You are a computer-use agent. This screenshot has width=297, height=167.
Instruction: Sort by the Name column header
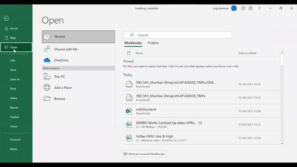[139, 53]
